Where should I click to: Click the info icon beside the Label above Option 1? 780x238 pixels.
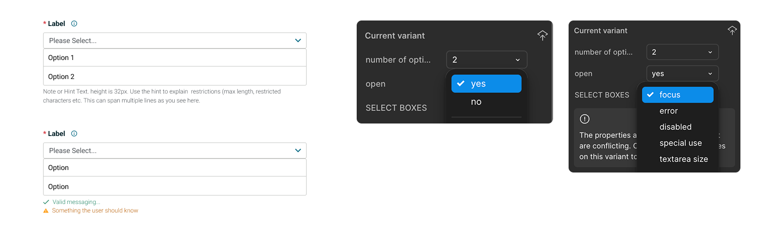(74, 23)
